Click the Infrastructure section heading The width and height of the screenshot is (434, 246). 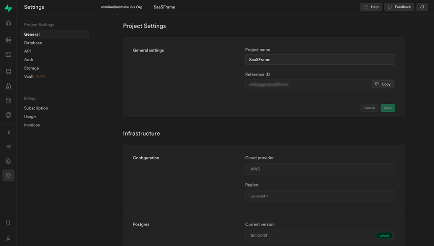point(141,133)
